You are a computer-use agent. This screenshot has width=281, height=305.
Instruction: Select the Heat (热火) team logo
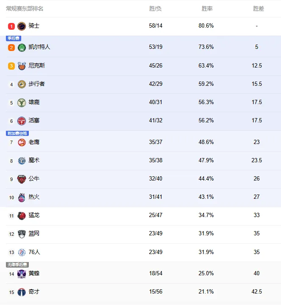click(22, 198)
